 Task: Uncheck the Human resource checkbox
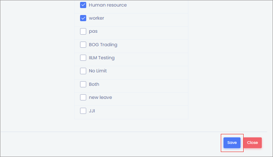point(83,5)
